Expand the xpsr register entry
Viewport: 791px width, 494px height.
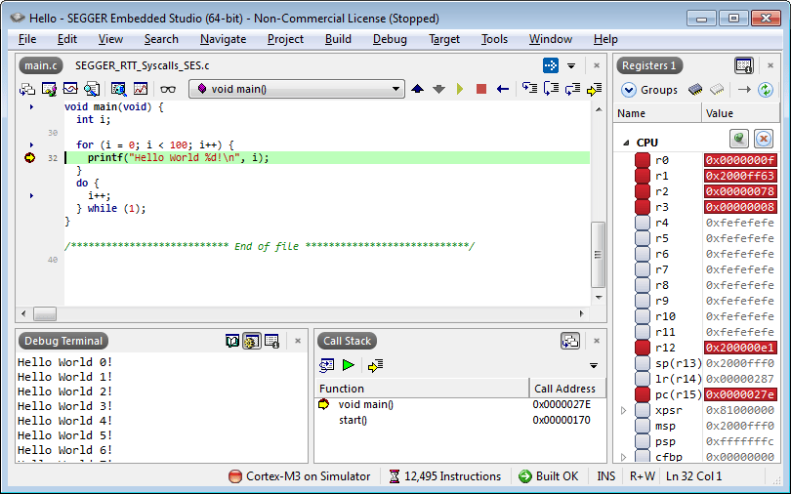click(624, 410)
